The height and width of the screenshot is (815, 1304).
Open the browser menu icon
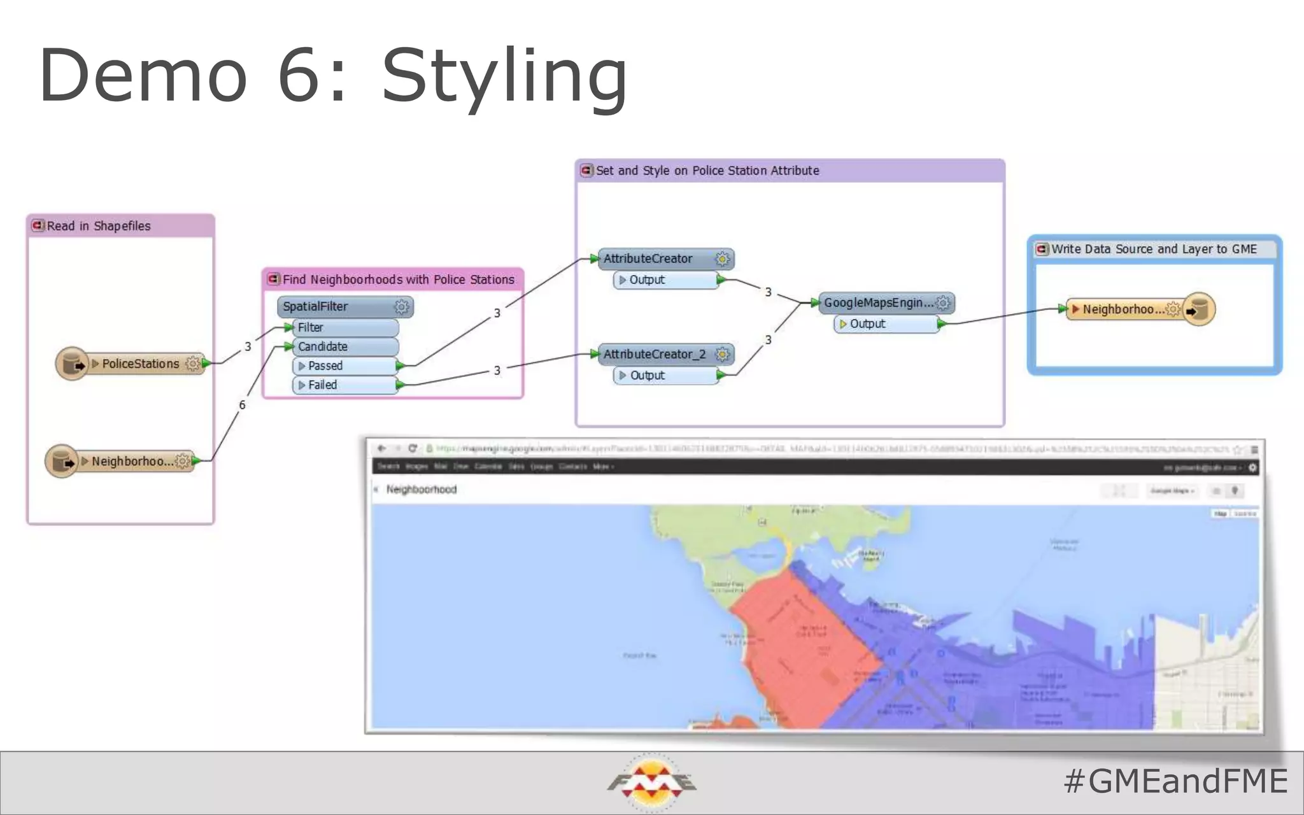point(1254,450)
